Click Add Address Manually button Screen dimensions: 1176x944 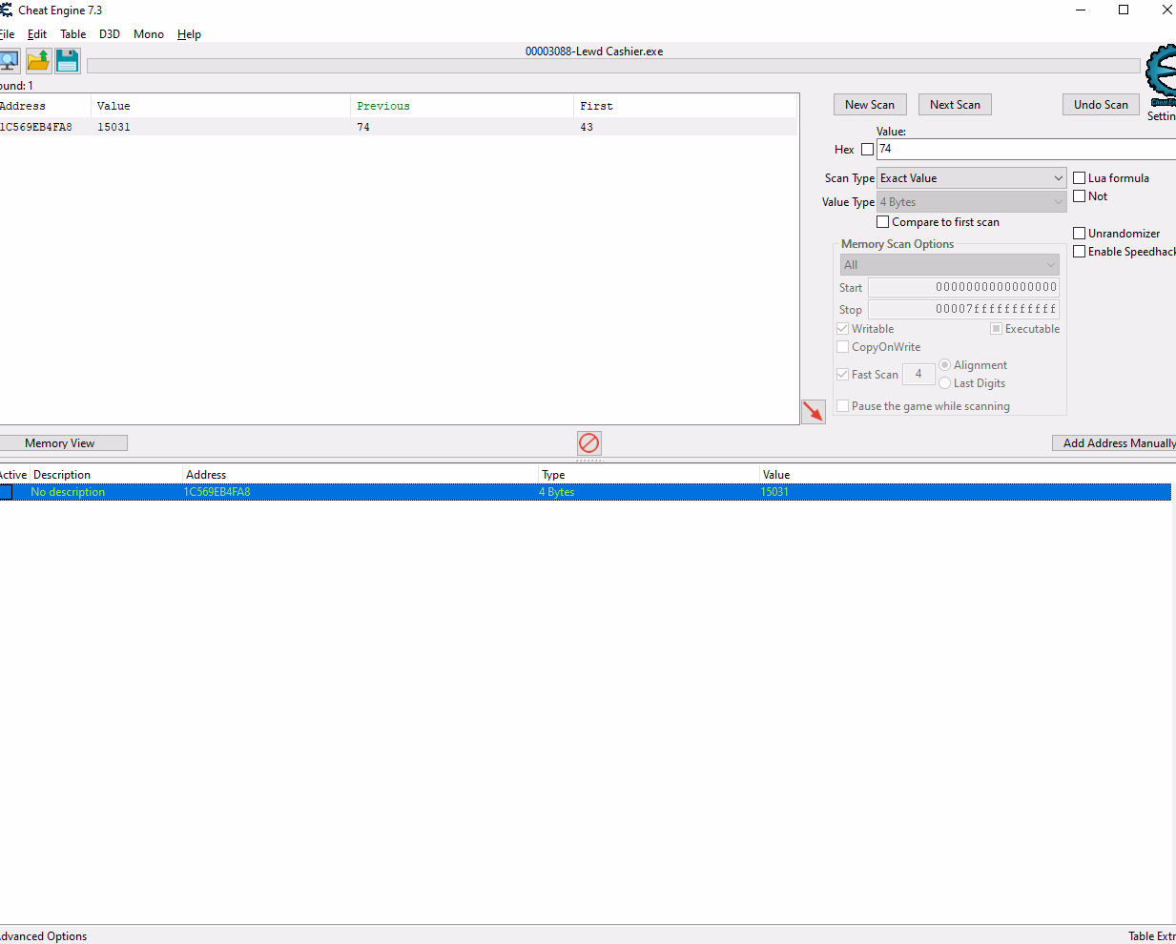1115,443
